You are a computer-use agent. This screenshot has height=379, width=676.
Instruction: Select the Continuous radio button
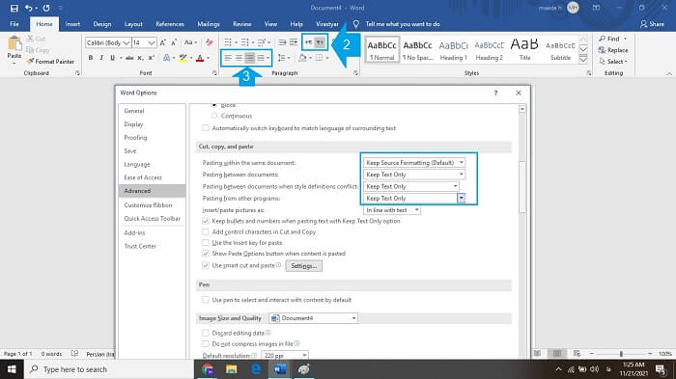(x=214, y=116)
